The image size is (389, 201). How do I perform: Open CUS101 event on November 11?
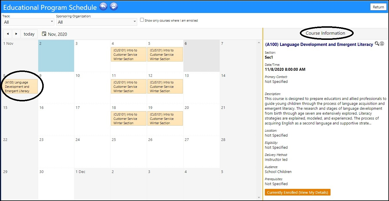pos(129,86)
